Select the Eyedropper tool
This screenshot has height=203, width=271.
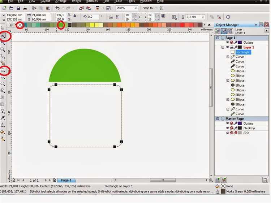click(3, 118)
